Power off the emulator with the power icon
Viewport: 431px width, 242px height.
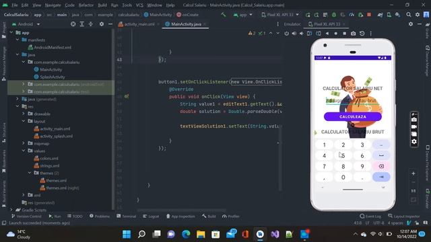286,34
